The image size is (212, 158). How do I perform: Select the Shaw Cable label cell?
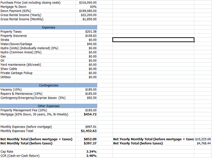[x=9, y=69]
